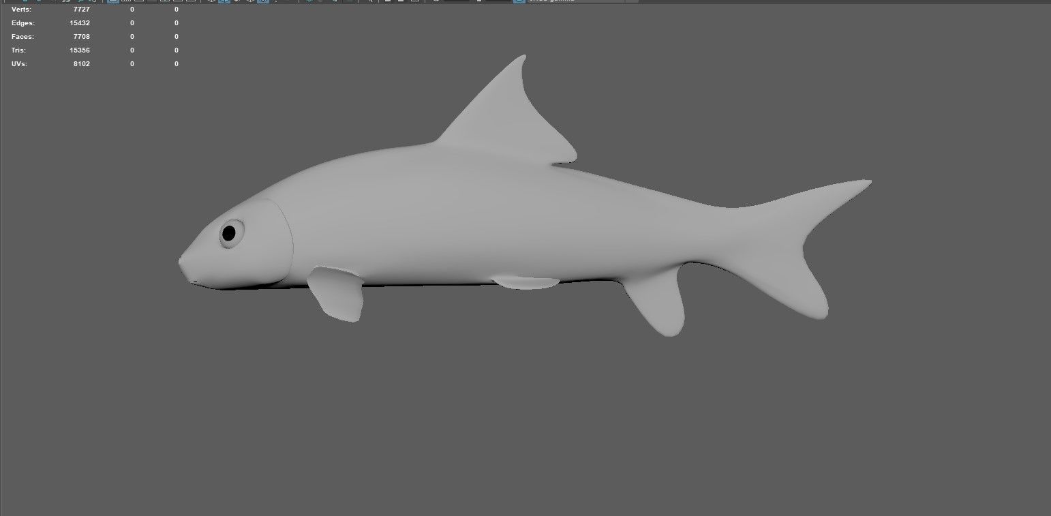This screenshot has width=1051, height=516.
Task: Click the Faces label in poly count display
Action: click(22, 37)
